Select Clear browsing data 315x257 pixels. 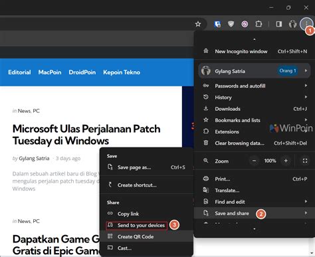255,143
